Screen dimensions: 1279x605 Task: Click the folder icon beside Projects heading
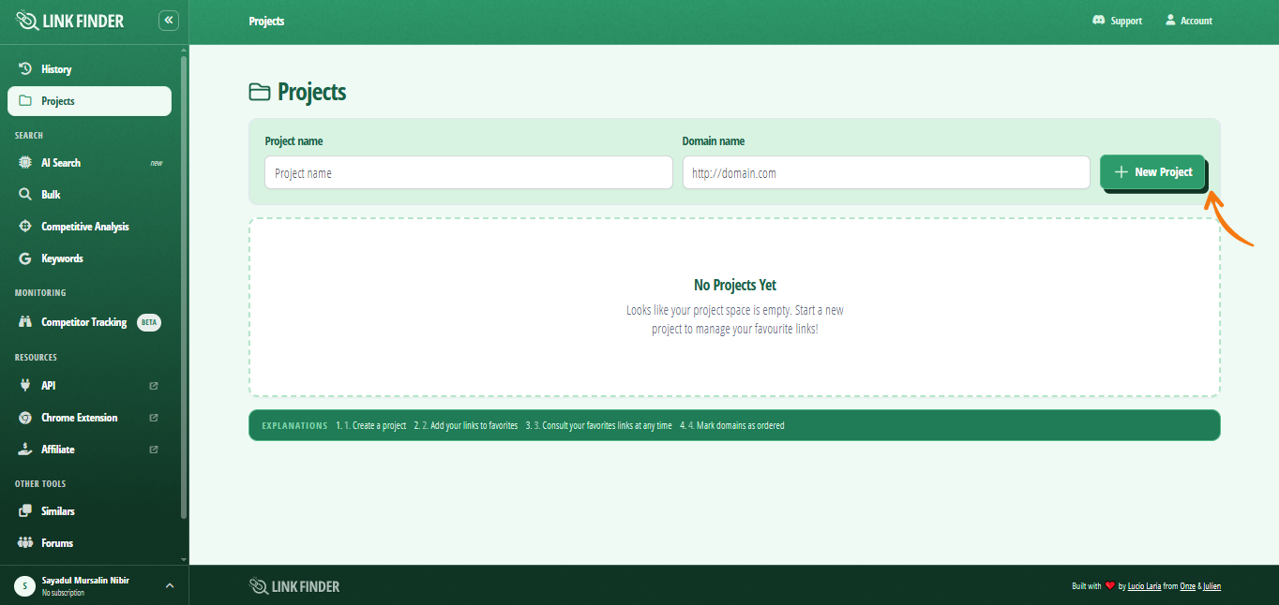coord(260,92)
